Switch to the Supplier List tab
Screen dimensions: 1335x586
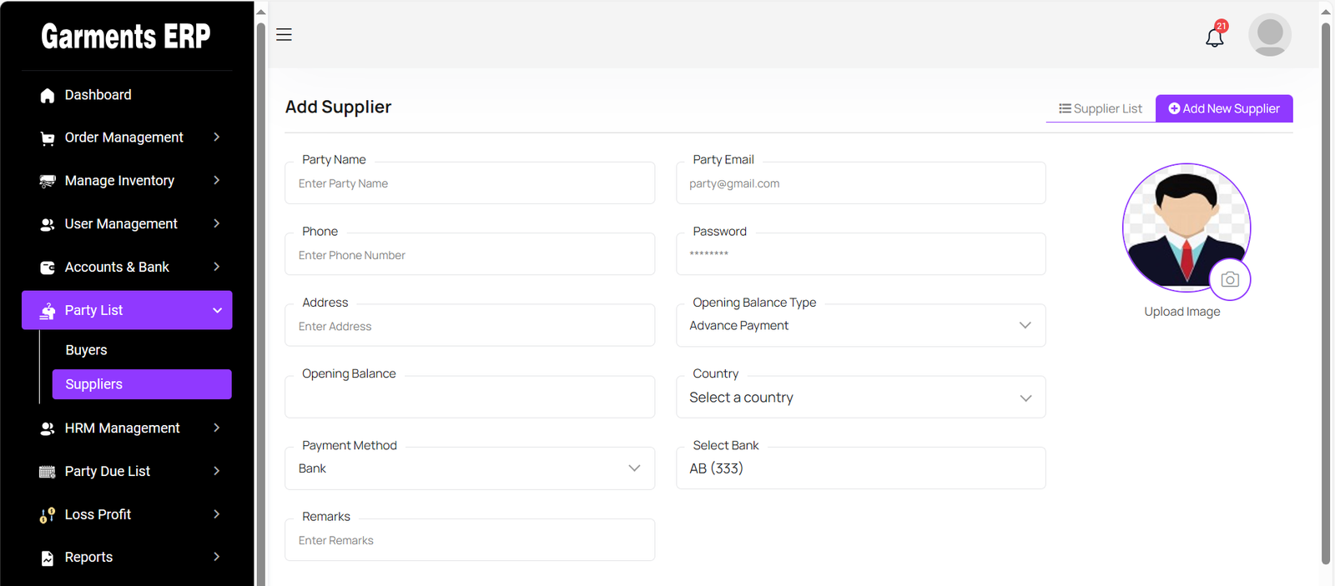click(x=1101, y=108)
